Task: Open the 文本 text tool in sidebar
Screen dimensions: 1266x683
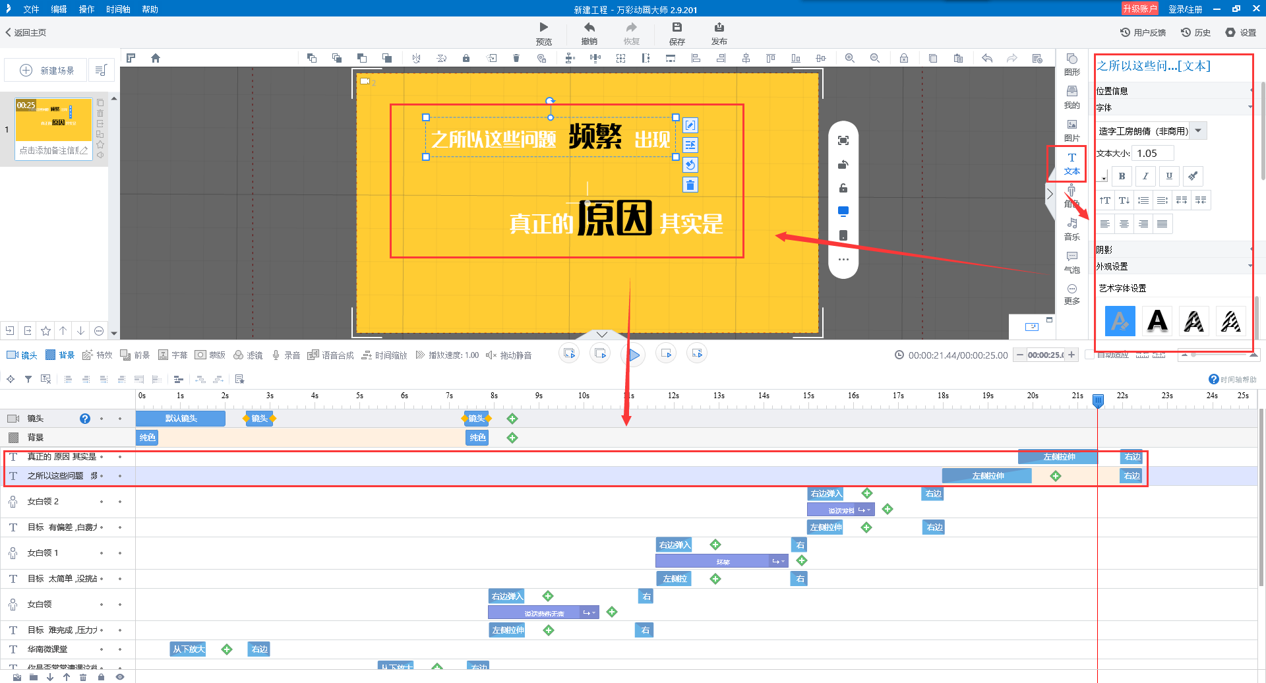Action: (1071, 163)
